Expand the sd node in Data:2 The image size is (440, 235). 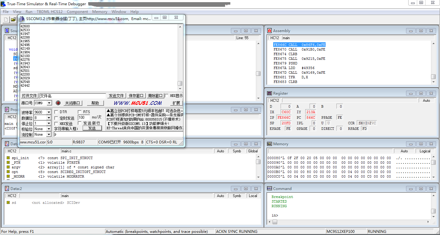8,203
